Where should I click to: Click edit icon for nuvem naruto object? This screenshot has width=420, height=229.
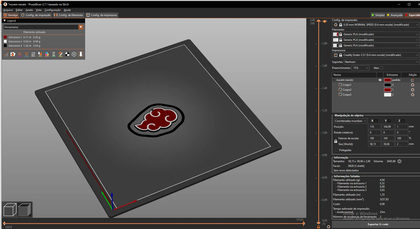pyautogui.click(x=412, y=80)
